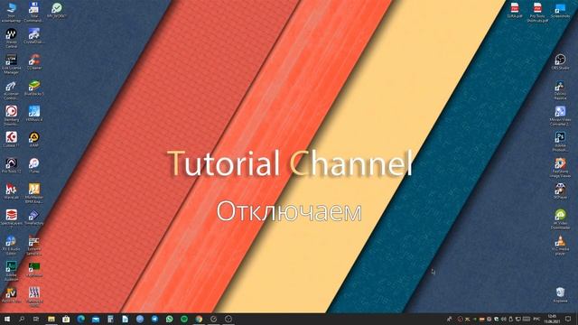Open the Recycle Bin

pos(560,295)
